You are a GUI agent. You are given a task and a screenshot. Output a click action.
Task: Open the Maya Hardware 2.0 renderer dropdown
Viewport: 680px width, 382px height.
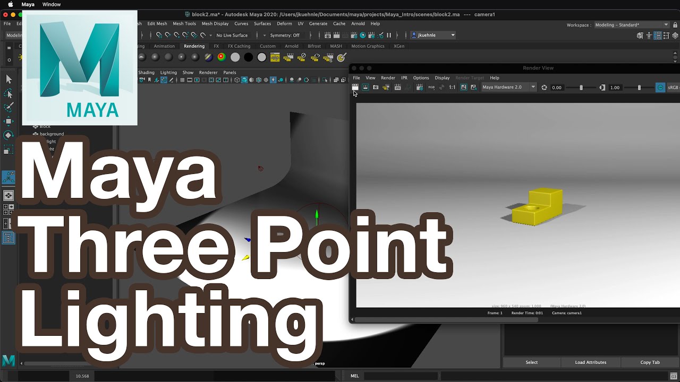(509, 87)
